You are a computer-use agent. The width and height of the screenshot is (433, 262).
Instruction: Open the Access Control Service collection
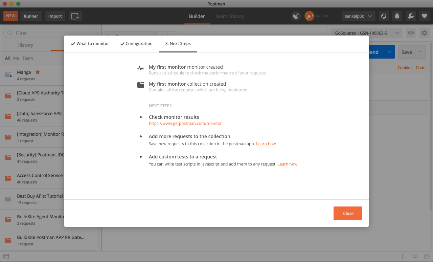point(32,178)
